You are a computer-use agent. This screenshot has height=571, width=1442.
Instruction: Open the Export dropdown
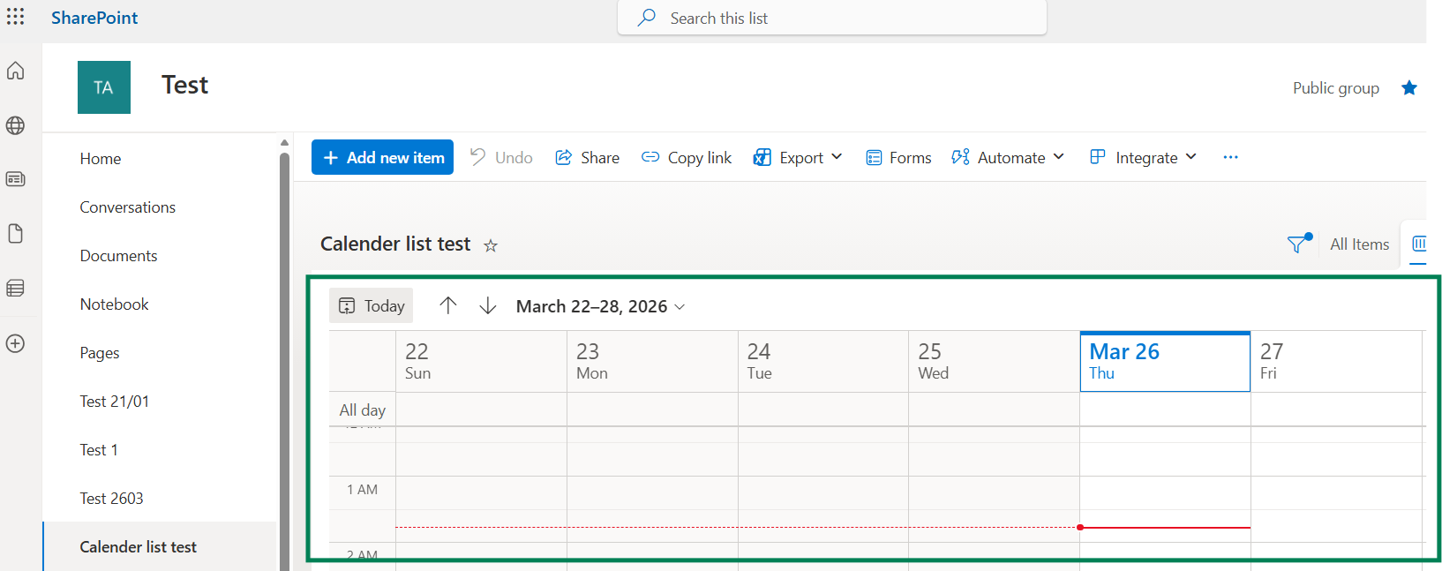click(x=798, y=157)
